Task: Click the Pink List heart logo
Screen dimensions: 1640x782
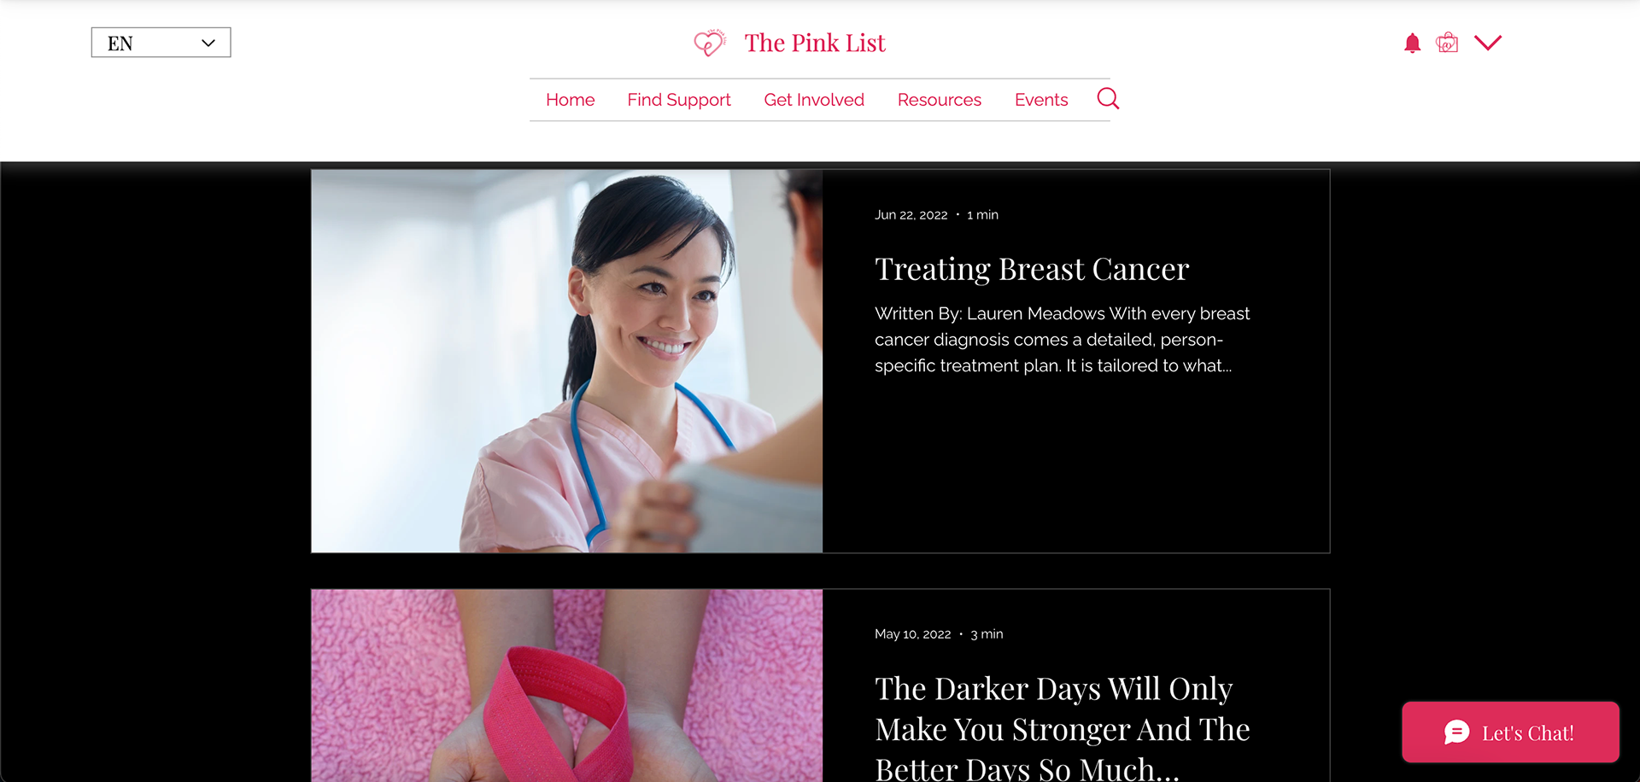Action: tap(710, 43)
